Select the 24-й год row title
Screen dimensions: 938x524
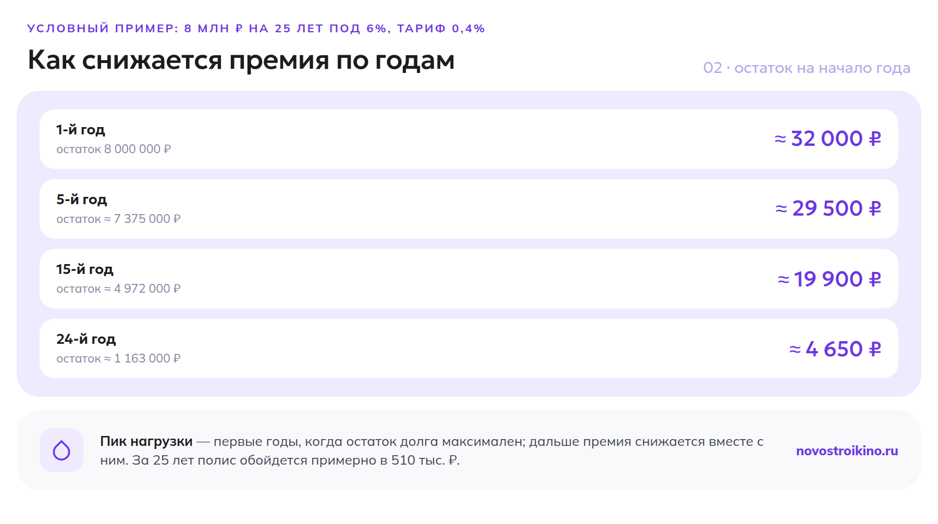[86, 339]
